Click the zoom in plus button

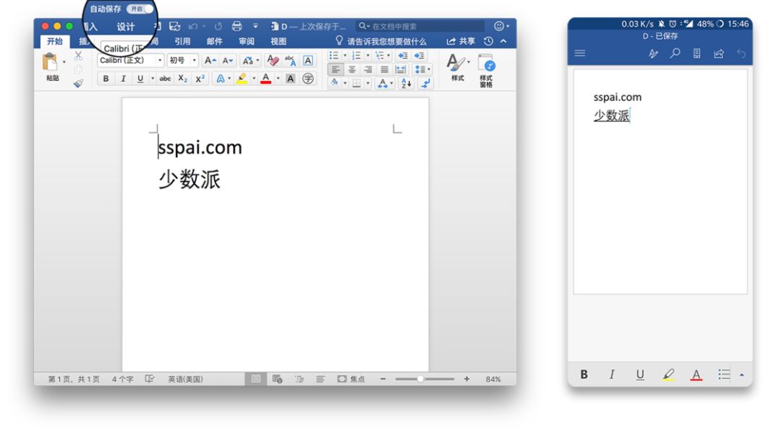(466, 379)
